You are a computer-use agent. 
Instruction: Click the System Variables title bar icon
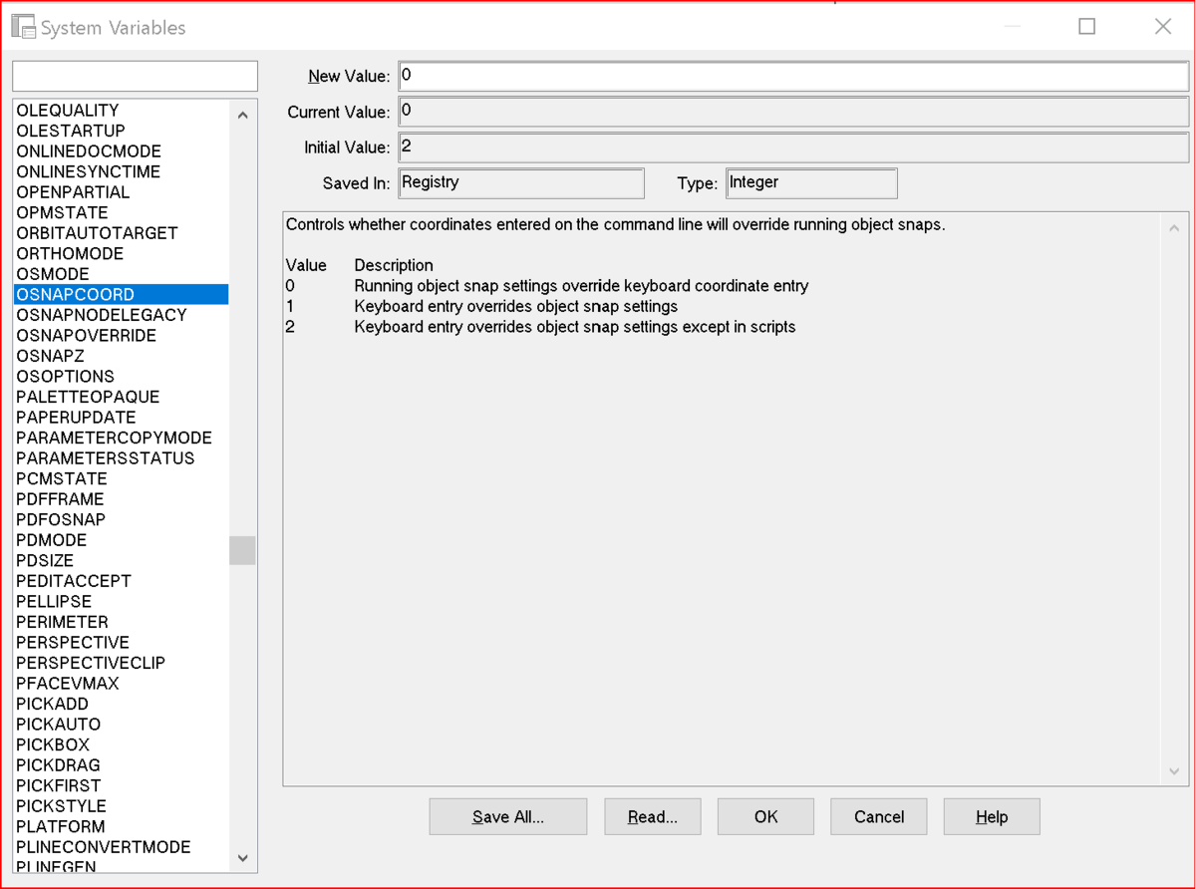(x=23, y=27)
